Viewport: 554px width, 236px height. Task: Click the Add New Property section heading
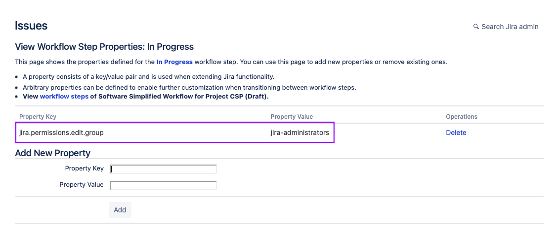[52, 153]
